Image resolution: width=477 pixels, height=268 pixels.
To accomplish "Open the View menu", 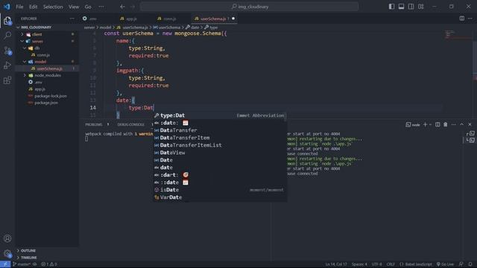I will pos(74,7).
